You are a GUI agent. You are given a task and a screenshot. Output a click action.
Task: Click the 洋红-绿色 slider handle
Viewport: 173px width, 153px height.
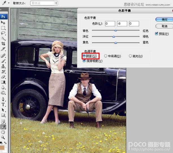[x=114, y=36]
